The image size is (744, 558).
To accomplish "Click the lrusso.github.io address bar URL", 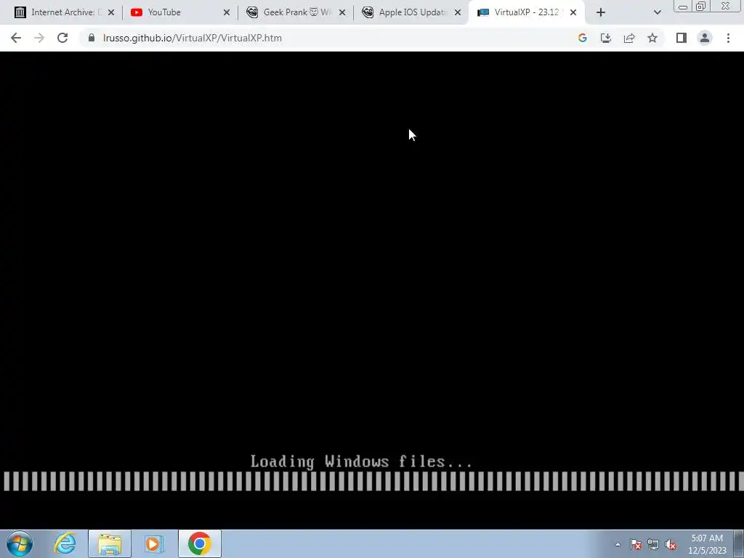I will [192, 38].
